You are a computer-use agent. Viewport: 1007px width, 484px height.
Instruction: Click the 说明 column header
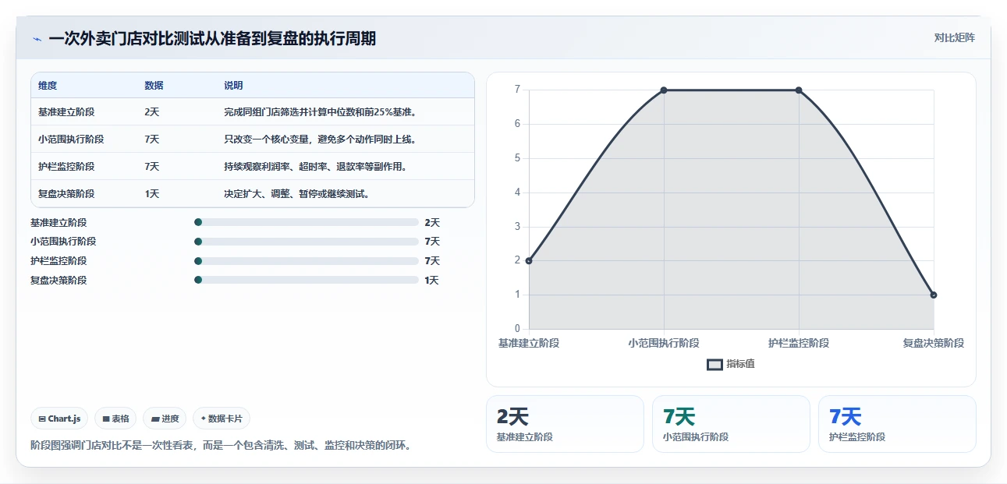click(x=233, y=86)
